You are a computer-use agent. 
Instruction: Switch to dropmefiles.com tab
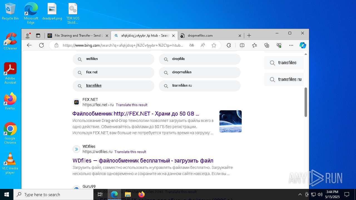tap(211, 36)
